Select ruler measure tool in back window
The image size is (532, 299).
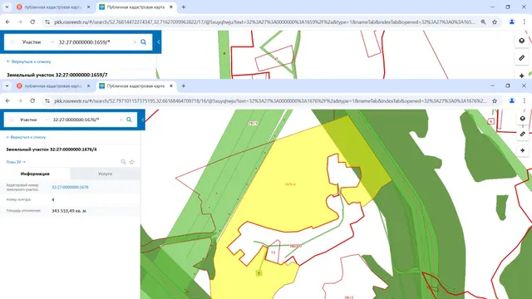pyautogui.click(x=522, y=58)
